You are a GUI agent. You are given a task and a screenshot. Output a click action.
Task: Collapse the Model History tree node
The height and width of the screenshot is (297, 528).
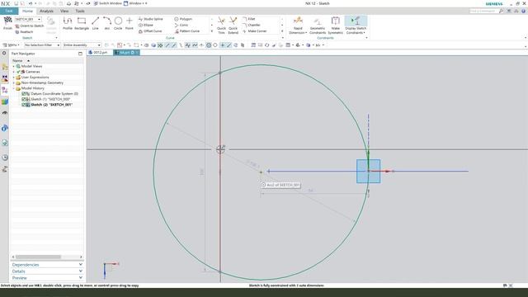[x=14, y=88]
